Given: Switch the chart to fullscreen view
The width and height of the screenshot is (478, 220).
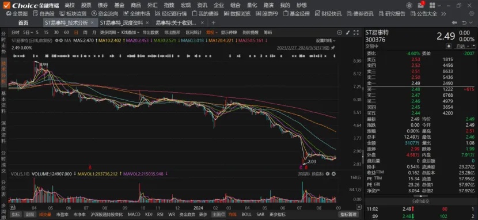Looking at the screenshot, I should click(x=356, y=33).
